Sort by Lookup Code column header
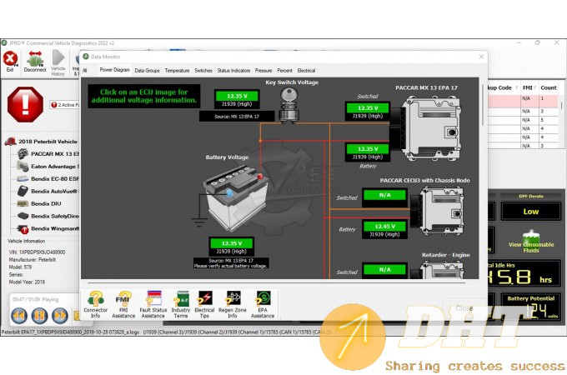This screenshot has height=375, width=567. (502, 87)
